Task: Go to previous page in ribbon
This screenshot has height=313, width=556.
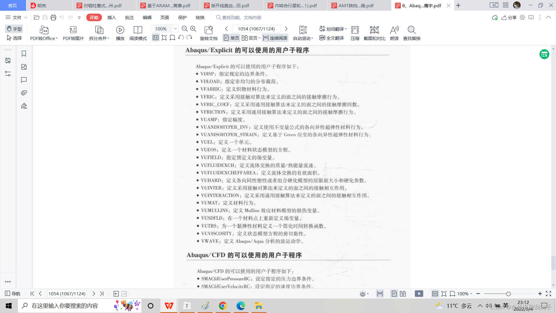Action: pyautogui.click(x=226, y=29)
